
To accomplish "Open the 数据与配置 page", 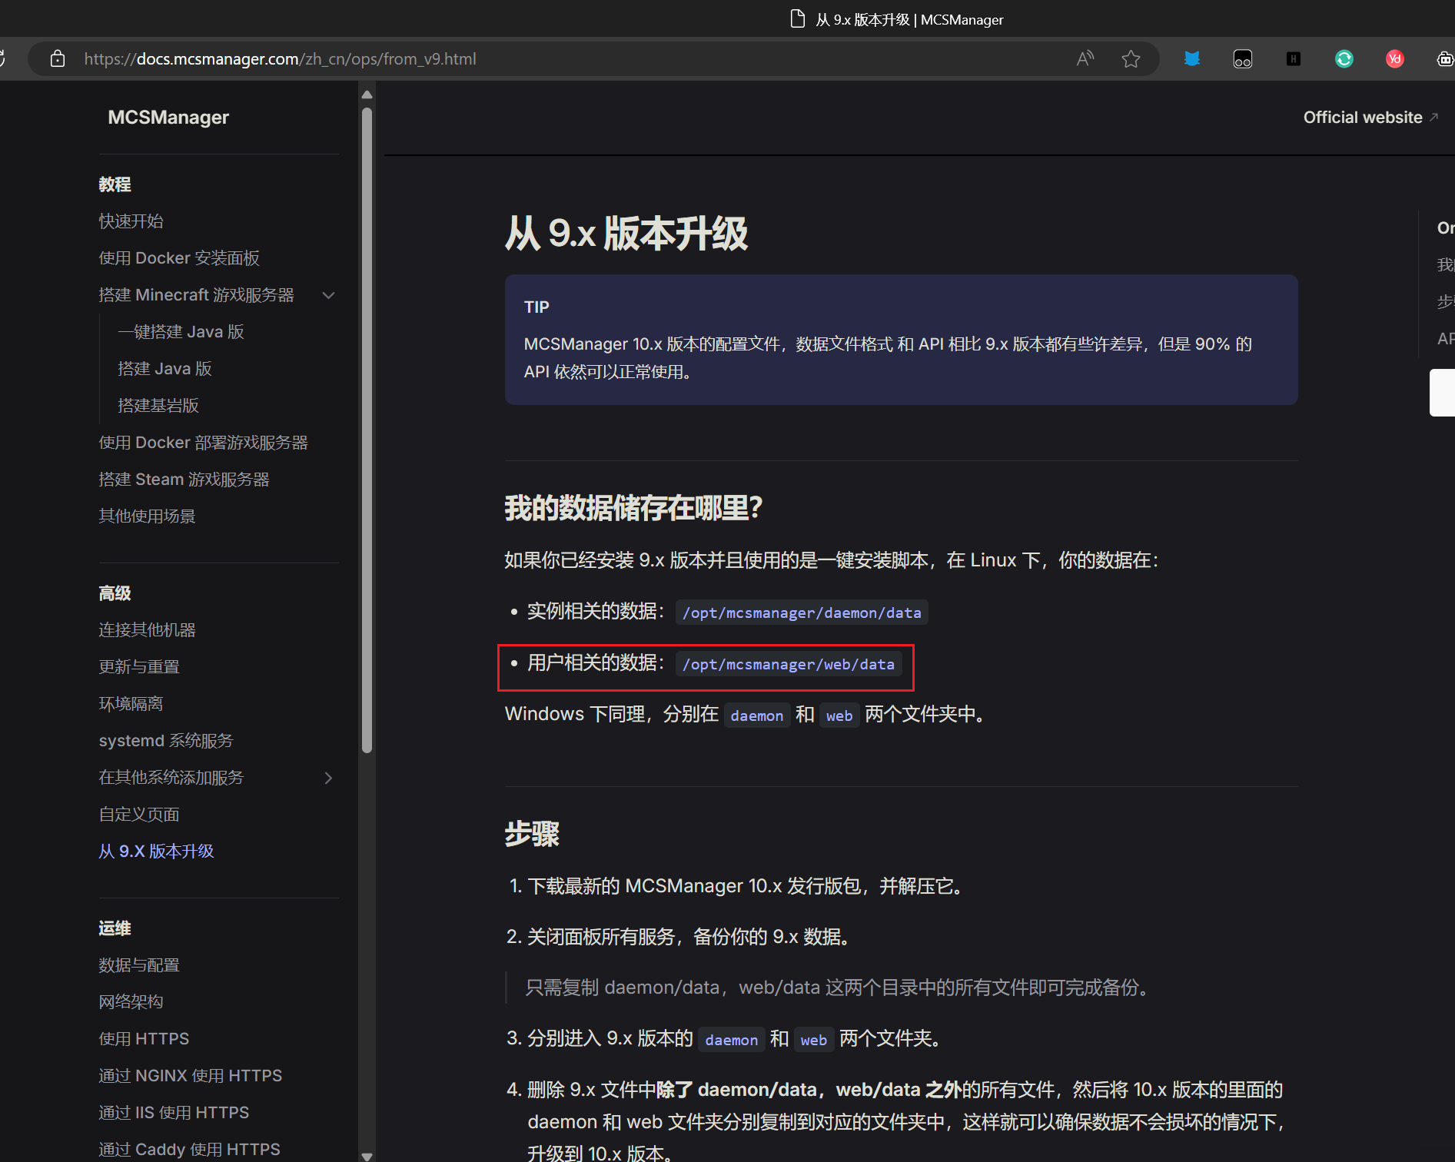I will (139, 964).
